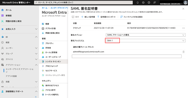Image resolution: width=188 pixels, height=98 pixels.
Task: Open 新機能 in left sidebar
Action: (9, 16)
